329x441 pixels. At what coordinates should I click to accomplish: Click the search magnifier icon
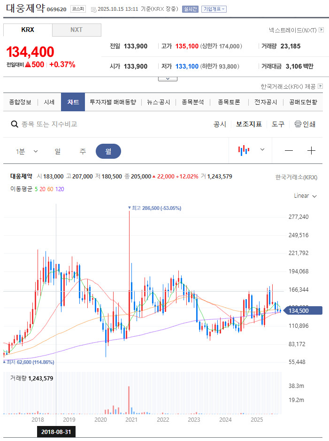click(15, 124)
